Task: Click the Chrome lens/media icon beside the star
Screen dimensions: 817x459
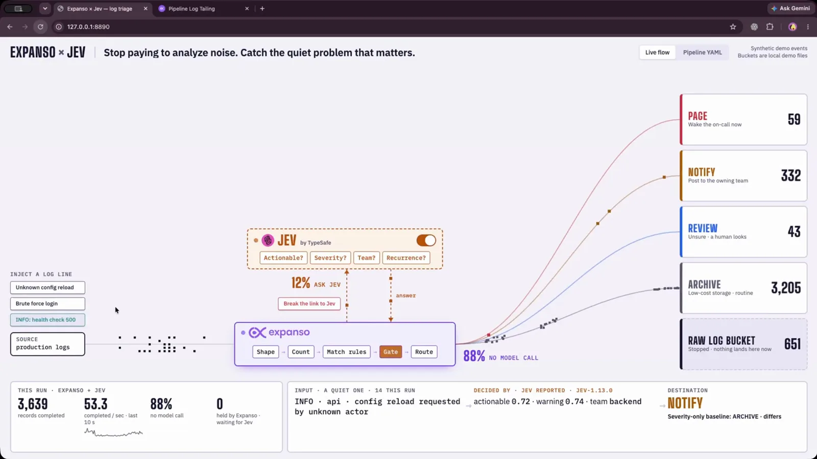Action: 754,27
